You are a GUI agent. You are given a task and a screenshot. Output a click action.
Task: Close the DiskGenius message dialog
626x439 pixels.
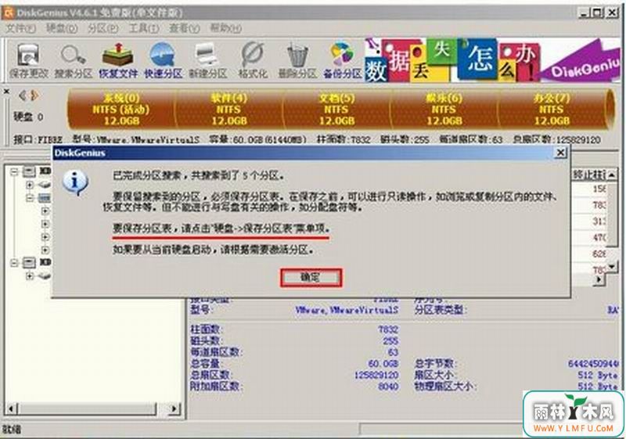click(560, 153)
